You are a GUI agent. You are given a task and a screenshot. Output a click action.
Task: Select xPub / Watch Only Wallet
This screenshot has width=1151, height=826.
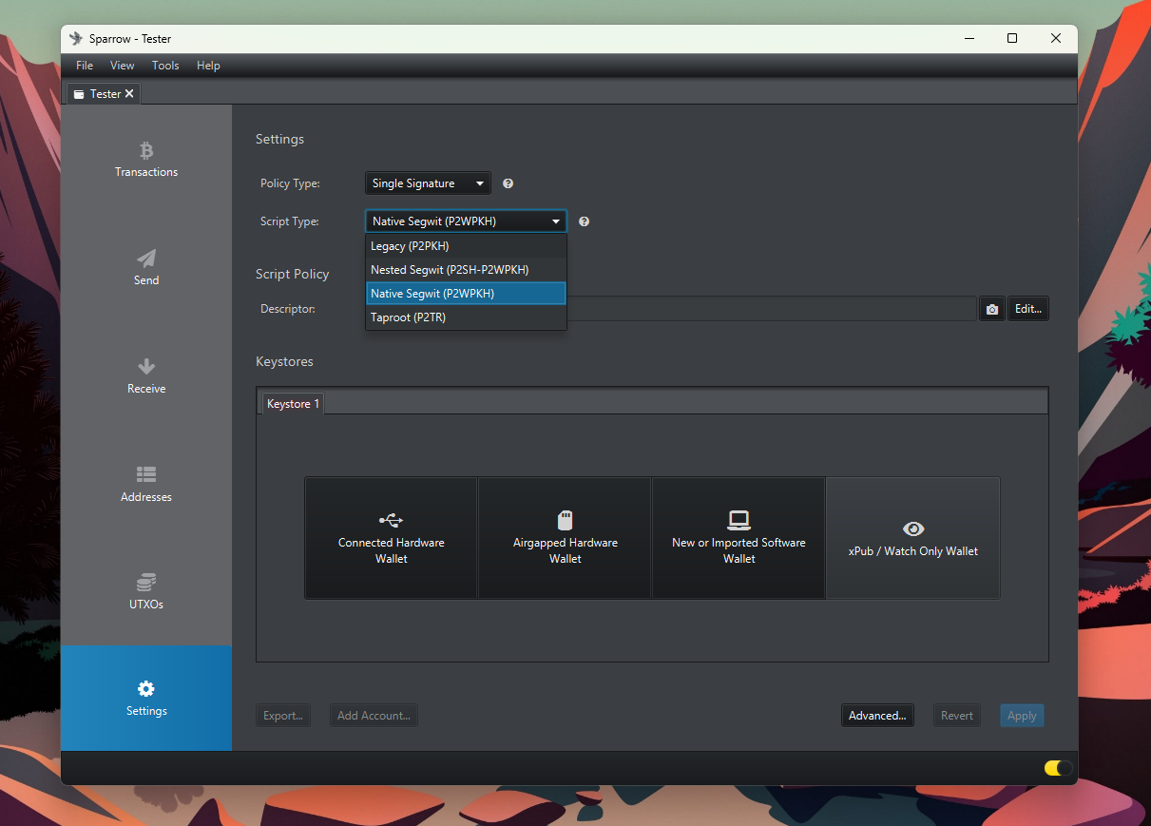pyautogui.click(x=912, y=538)
